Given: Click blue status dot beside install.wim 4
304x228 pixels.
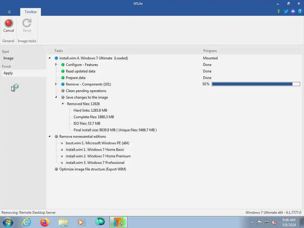Looking at the screenshot, I should click(56, 58).
